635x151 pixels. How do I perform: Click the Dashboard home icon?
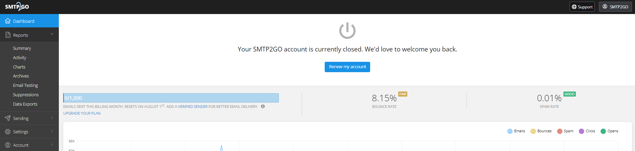(8, 21)
